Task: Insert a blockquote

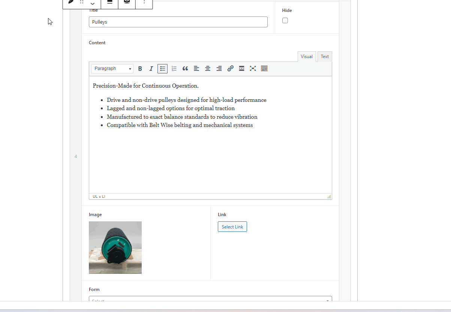Action: (x=185, y=69)
